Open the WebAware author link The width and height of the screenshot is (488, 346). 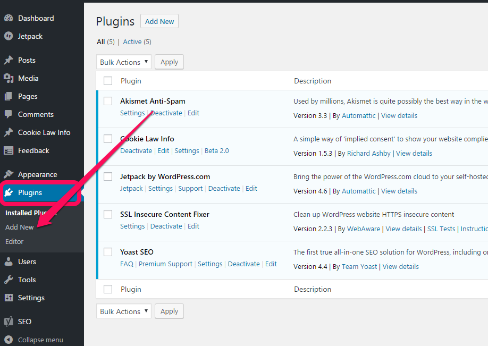tap(364, 229)
